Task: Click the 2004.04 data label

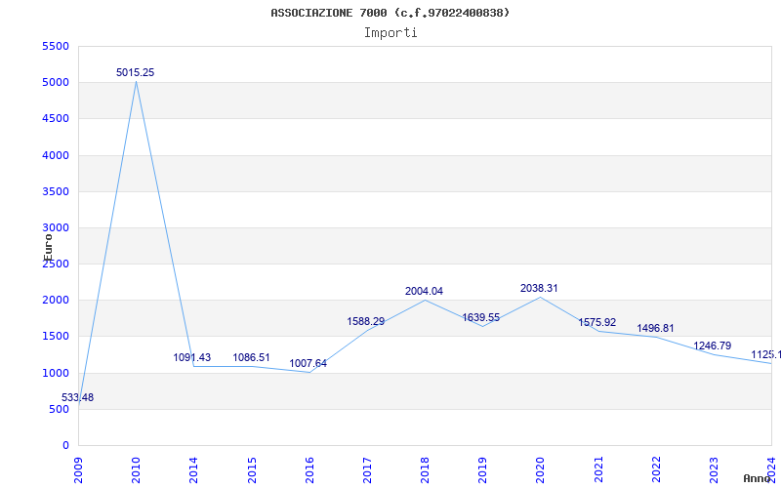Action: (x=424, y=291)
